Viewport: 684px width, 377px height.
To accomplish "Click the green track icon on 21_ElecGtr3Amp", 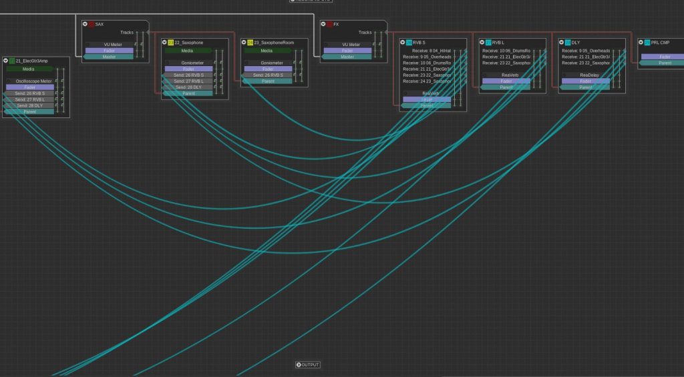I will 12,61.
